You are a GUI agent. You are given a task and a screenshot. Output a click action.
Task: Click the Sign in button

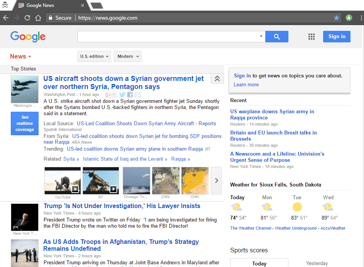coord(337,37)
